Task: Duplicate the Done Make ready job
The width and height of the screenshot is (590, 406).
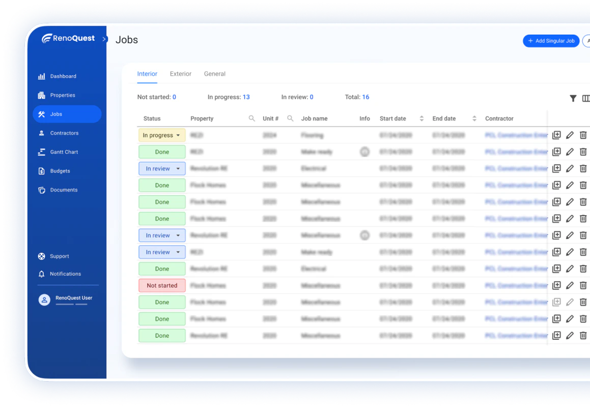Action: click(x=556, y=152)
